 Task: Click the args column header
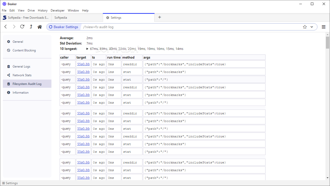tap(204, 57)
